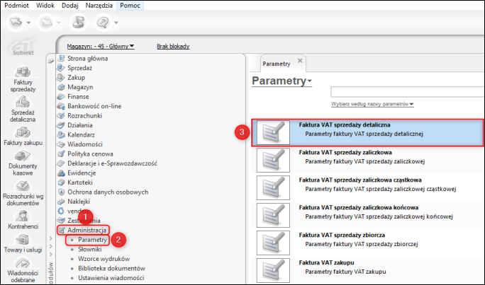Open the Kontrahenci sidebar shortcut
Image resolution: width=485 pixels, height=285 pixels.
point(23,220)
